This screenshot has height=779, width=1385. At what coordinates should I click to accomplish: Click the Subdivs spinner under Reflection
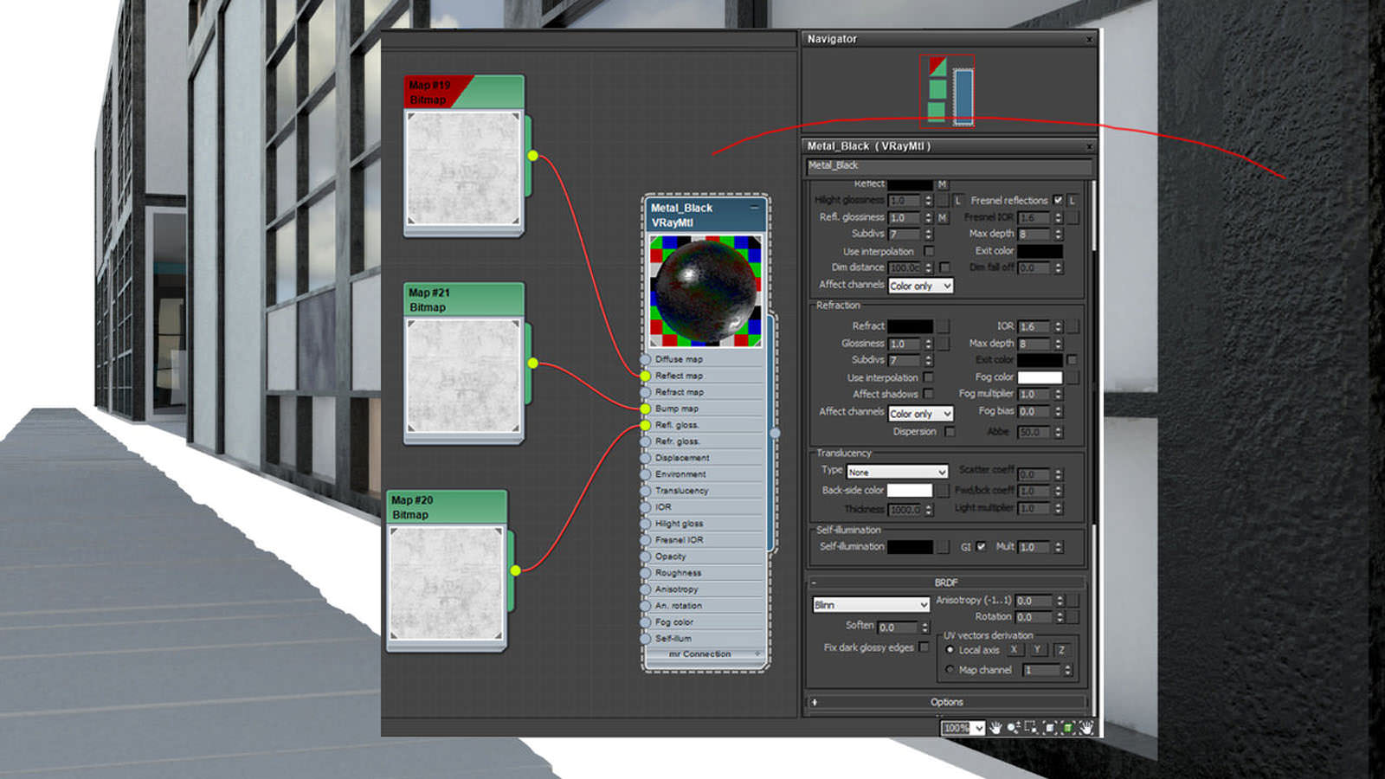928,235
